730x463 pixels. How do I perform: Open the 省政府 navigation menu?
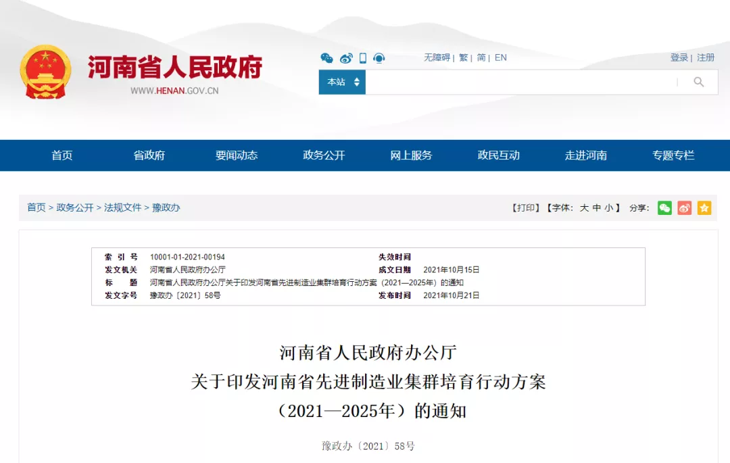pos(149,155)
